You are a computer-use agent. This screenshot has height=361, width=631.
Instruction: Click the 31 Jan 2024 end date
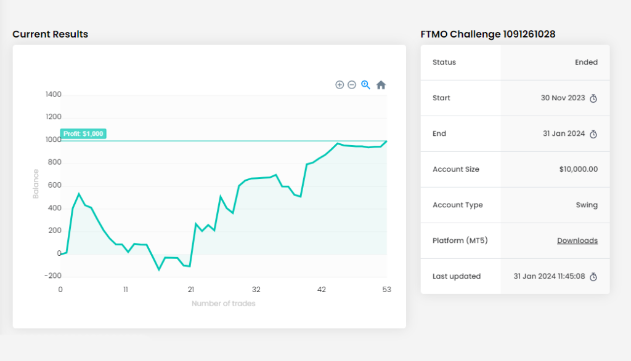(x=563, y=133)
